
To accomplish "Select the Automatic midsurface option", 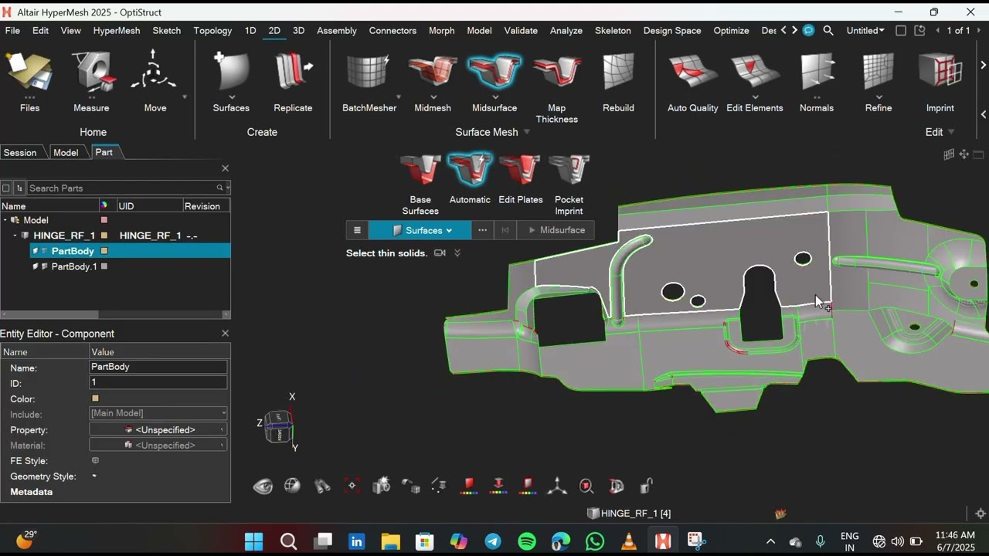I will pos(470,178).
